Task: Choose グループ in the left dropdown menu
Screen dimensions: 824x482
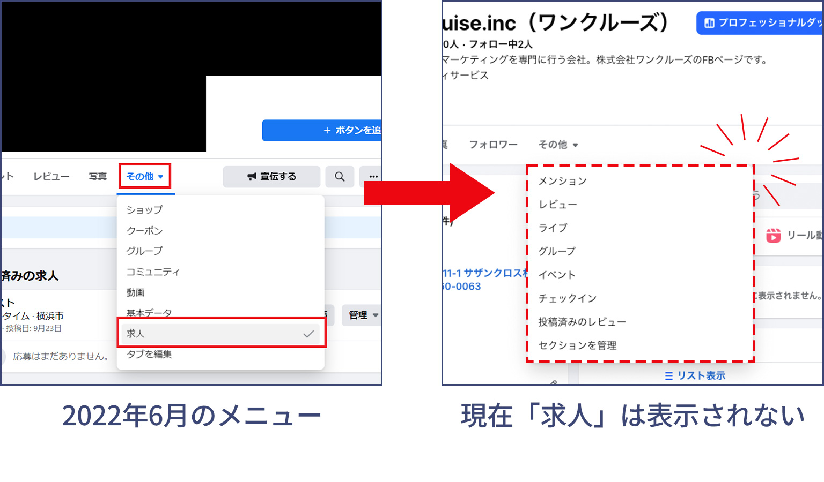Action: pyautogui.click(x=144, y=251)
